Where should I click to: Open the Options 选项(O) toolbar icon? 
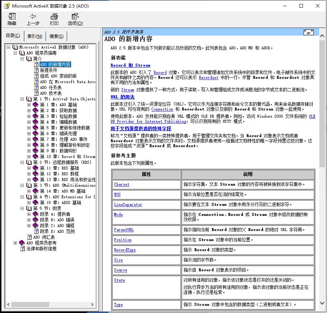click(75, 16)
